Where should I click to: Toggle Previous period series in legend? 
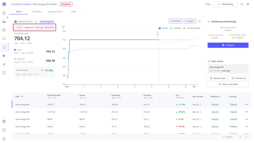(191, 28)
